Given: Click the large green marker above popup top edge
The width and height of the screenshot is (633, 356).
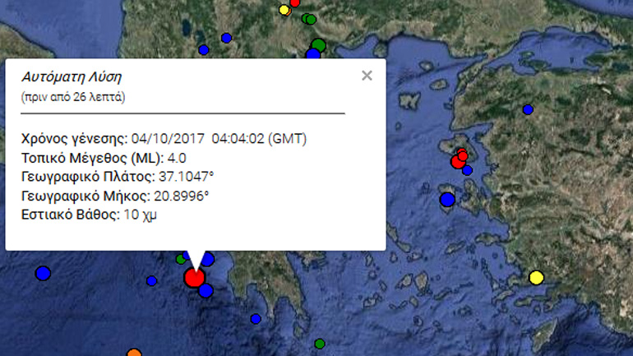Looking at the screenshot, I should point(318,45).
